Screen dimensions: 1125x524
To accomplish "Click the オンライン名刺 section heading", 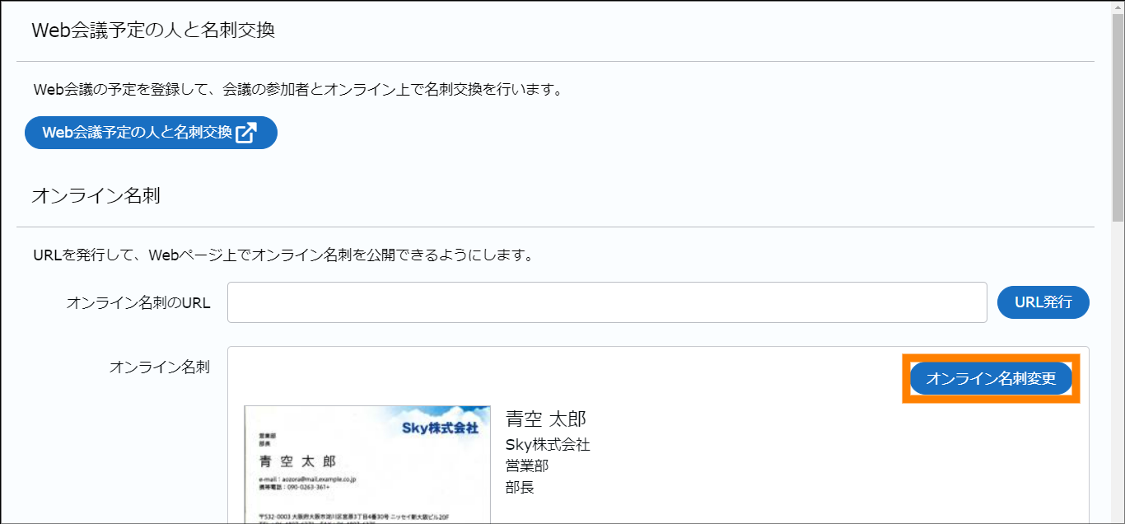I will point(96,196).
